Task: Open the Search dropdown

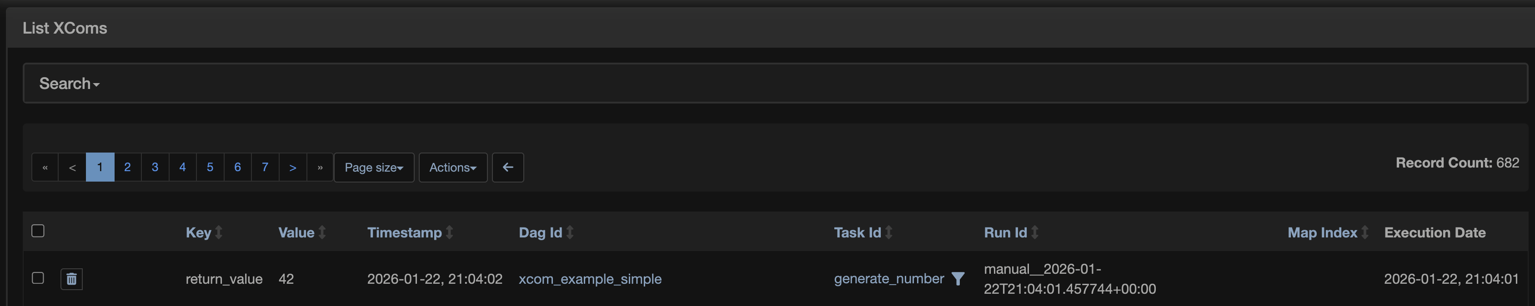Action: pyautogui.click(x=68, y=84)
